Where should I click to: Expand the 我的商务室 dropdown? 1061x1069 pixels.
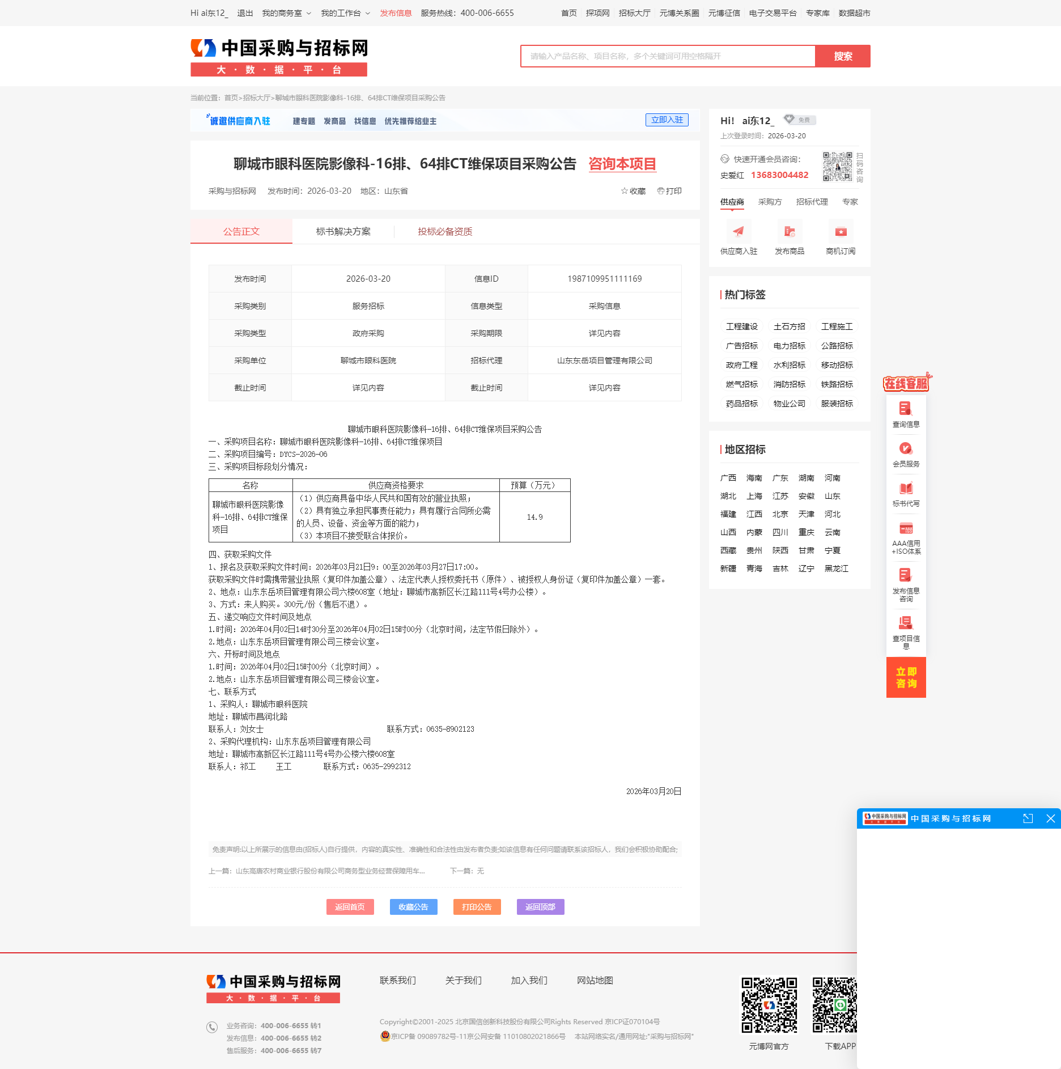(x=286, y=13)
